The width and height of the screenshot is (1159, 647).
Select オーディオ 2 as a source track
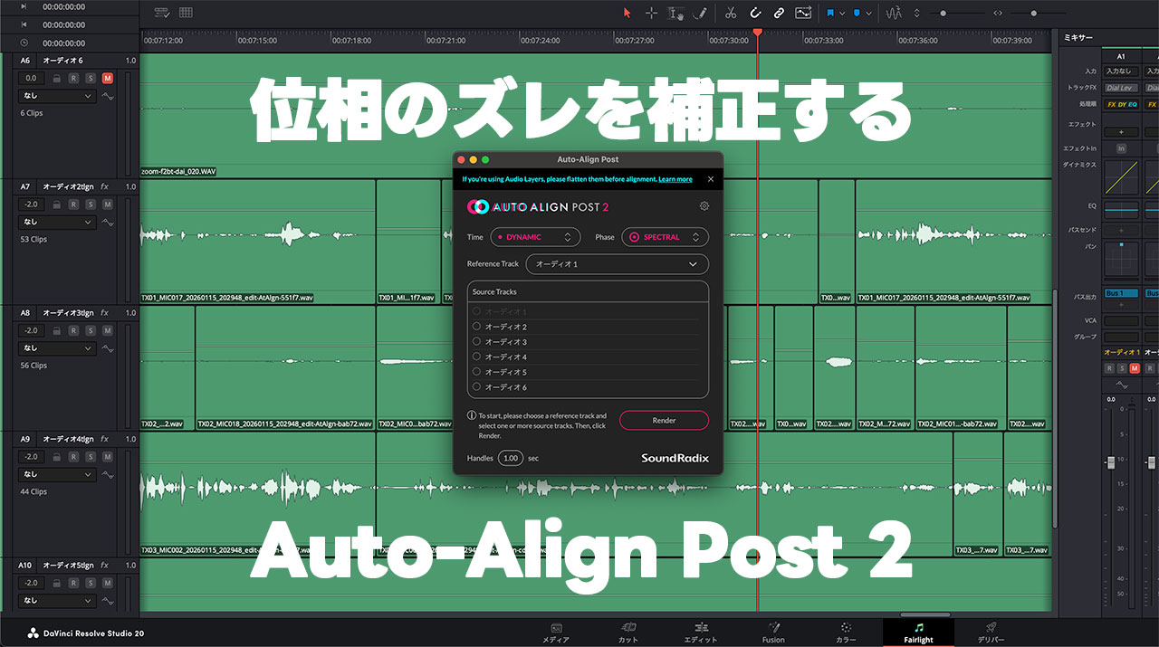coord(477,326)
